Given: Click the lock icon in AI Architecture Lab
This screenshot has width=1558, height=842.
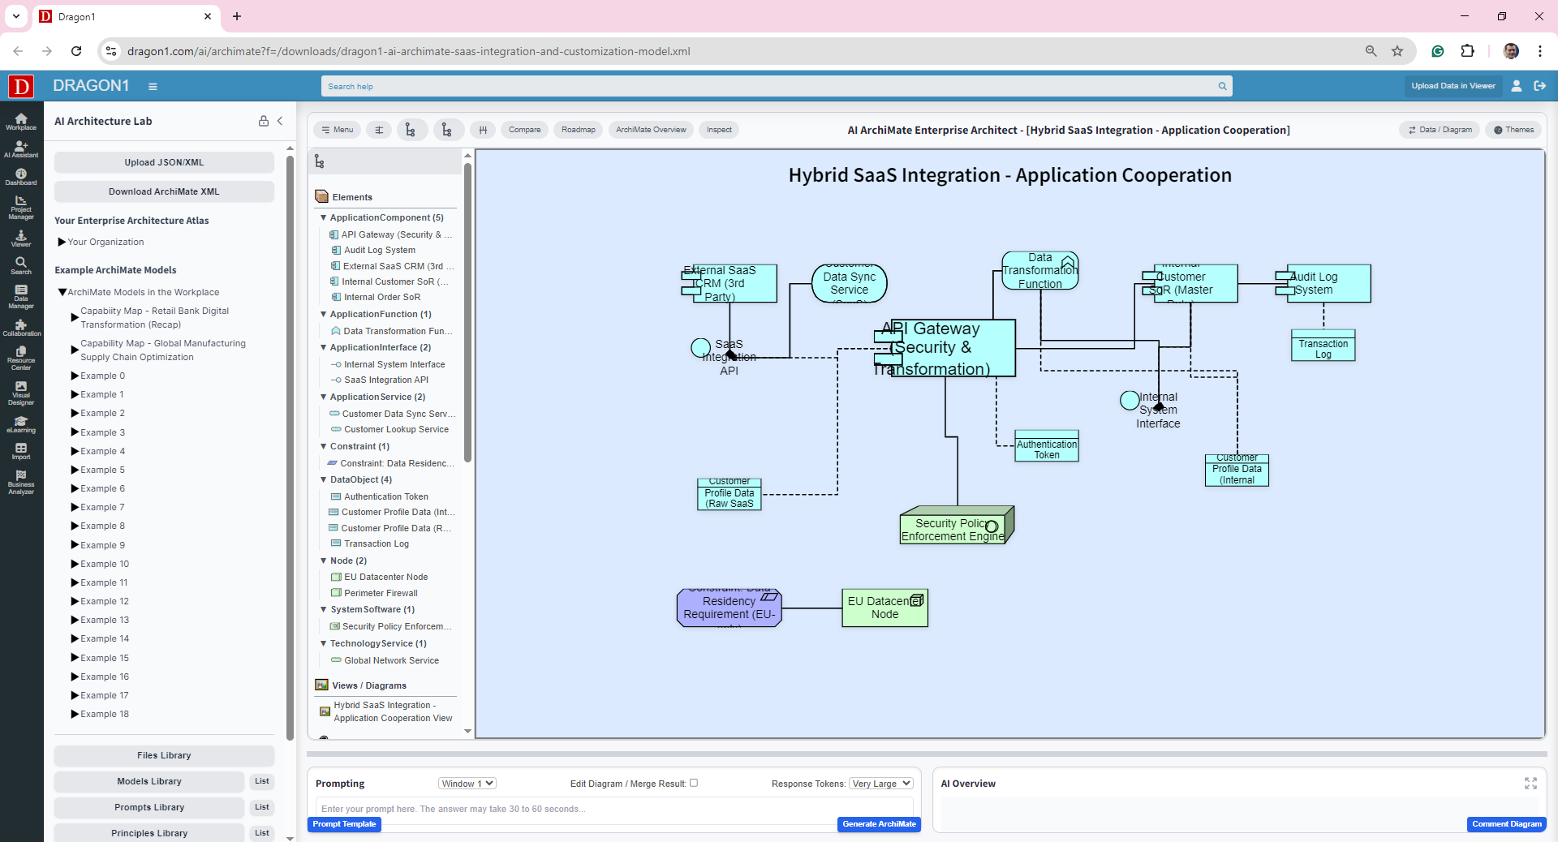Looking at the screenshot, I should (x=264, y=121).
